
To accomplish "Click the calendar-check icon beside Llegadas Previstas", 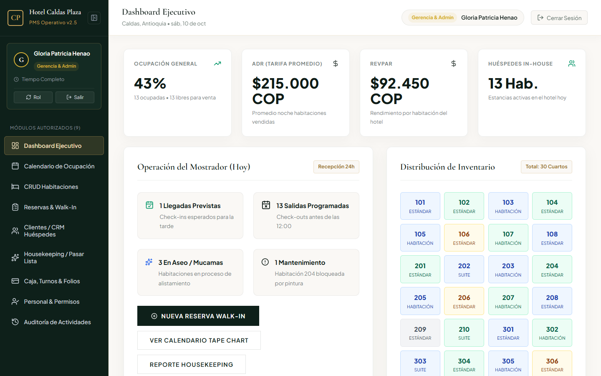I will pos(149,205).
